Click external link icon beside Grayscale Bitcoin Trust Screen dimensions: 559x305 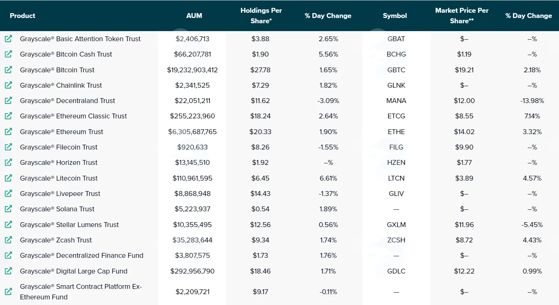coord(8,70)
